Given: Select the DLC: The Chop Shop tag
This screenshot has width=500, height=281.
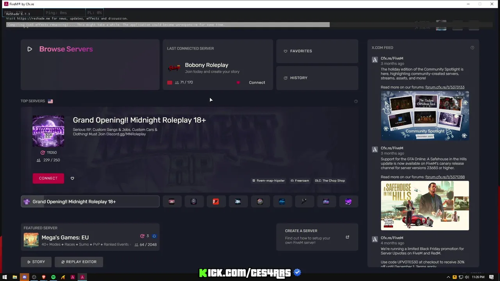Looking at the screenshot, I should tap(330, 181).
